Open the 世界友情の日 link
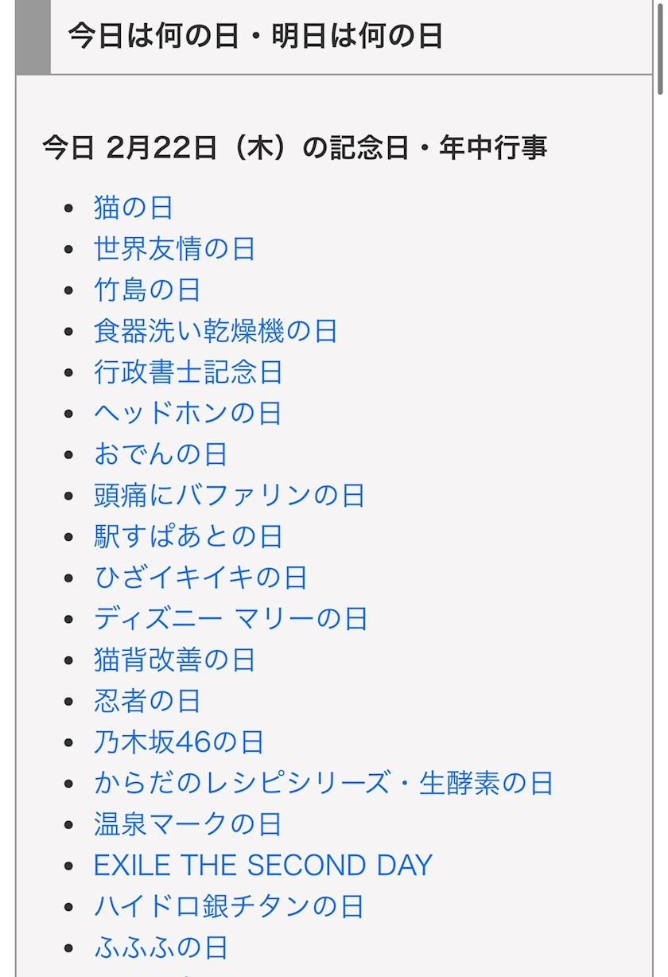Screen dimensions: 668x977 coord(174,249)
